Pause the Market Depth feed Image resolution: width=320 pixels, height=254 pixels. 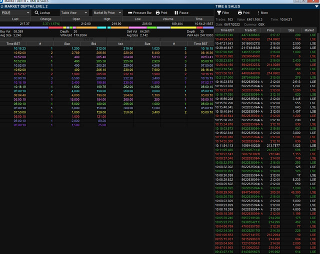pos(181,12)
